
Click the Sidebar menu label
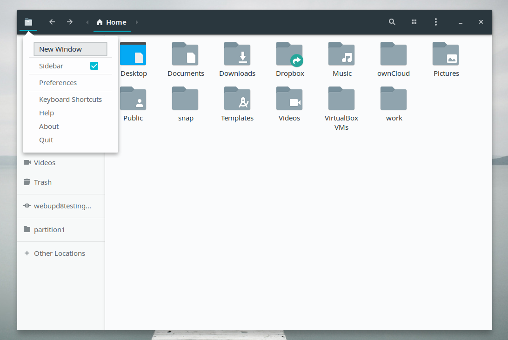coord(51,66)
